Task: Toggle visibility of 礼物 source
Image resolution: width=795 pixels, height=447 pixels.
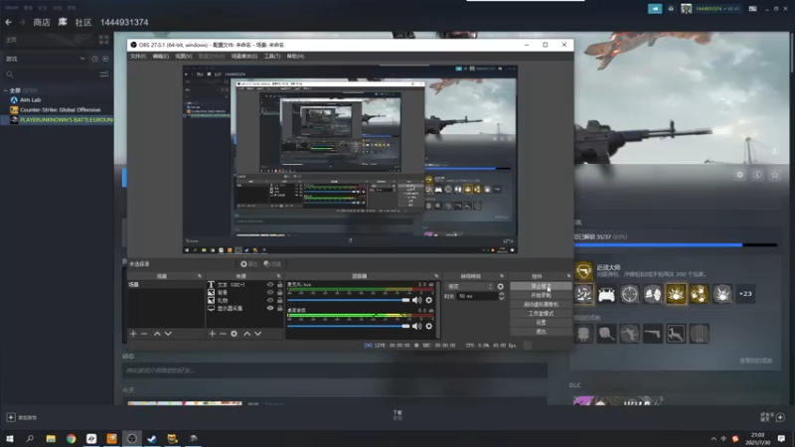Action: pyautogui.click(x=270, y=300)
